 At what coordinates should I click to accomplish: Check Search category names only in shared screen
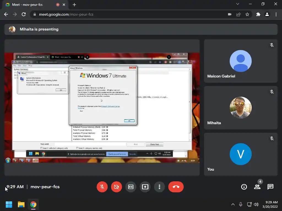click(x=77, y=148)
